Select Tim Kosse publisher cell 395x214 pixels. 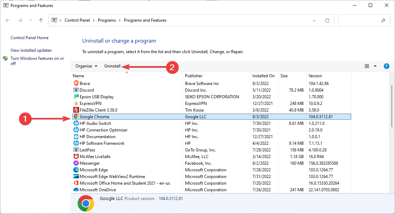pos(194,110)
